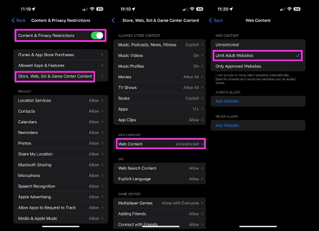Tap location arrow in first phone status bar

coord(34,9)
